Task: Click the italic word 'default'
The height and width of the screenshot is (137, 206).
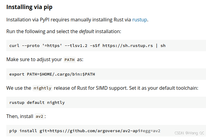Action: 86,32
